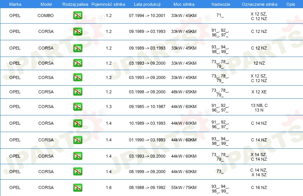Select the production years 01.1990 -> 03.1993
This screenshot has height=196, width=303.
147,140
